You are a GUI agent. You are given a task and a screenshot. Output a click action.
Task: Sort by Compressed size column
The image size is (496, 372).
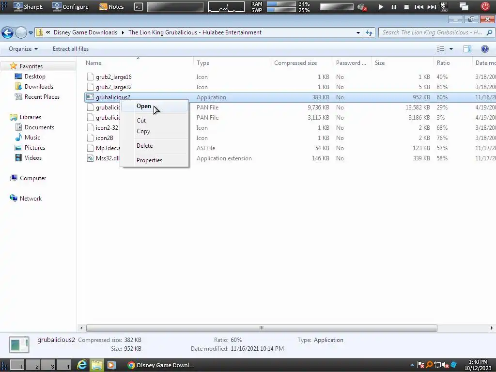302,63
